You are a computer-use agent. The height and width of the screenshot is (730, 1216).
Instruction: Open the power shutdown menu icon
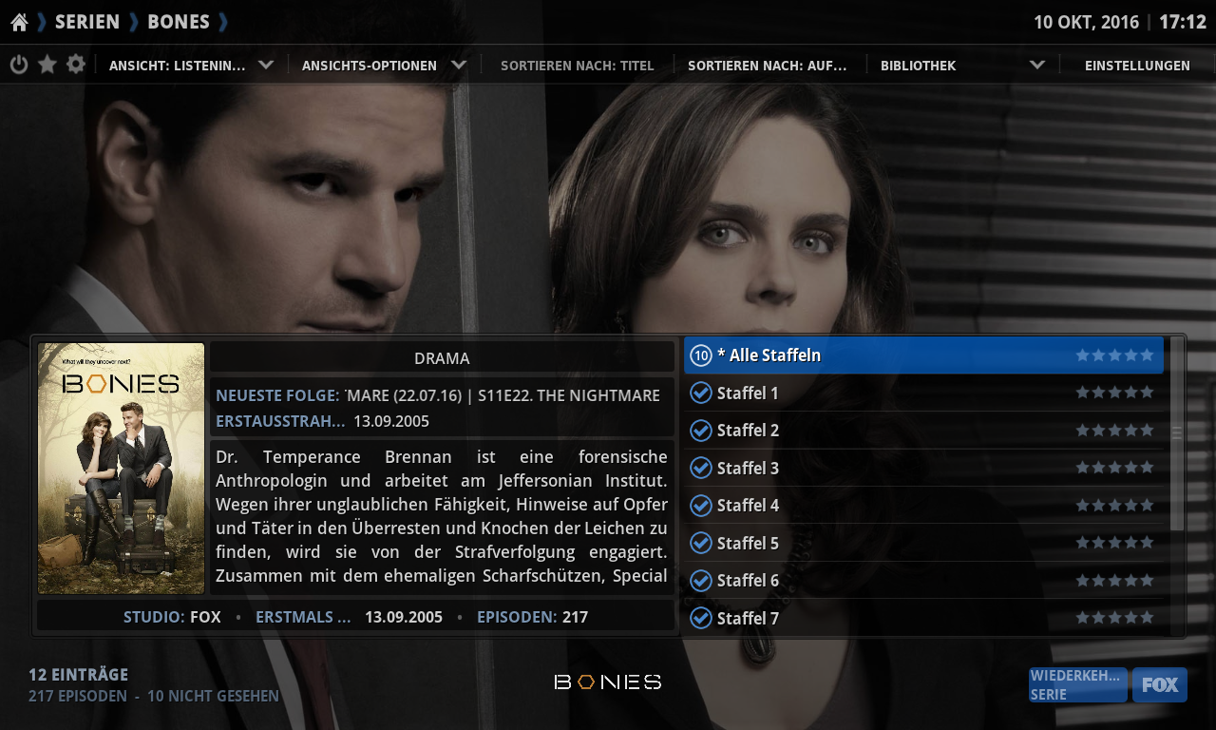tap(19, 65)
